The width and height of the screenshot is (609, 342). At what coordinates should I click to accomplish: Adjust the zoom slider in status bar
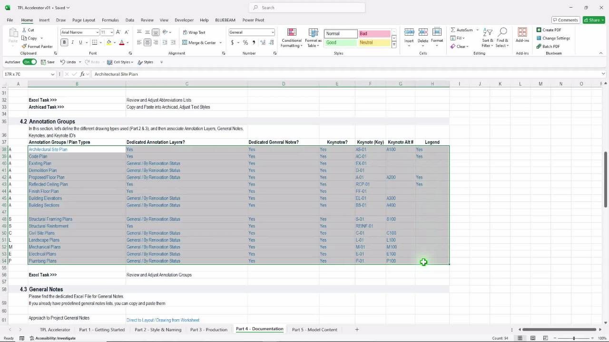[574, 338]
